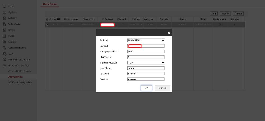Open the Protocol dropdown showing HIKVISION
This screenshot has height=121, width=265.
(146, 41)
